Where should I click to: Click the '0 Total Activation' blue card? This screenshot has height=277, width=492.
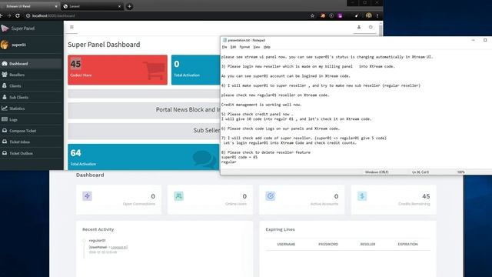coord(195,70)
